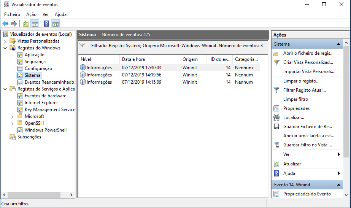
Task: Click Anexar uma Tarefa a este registo
Action: coord(309,136)
